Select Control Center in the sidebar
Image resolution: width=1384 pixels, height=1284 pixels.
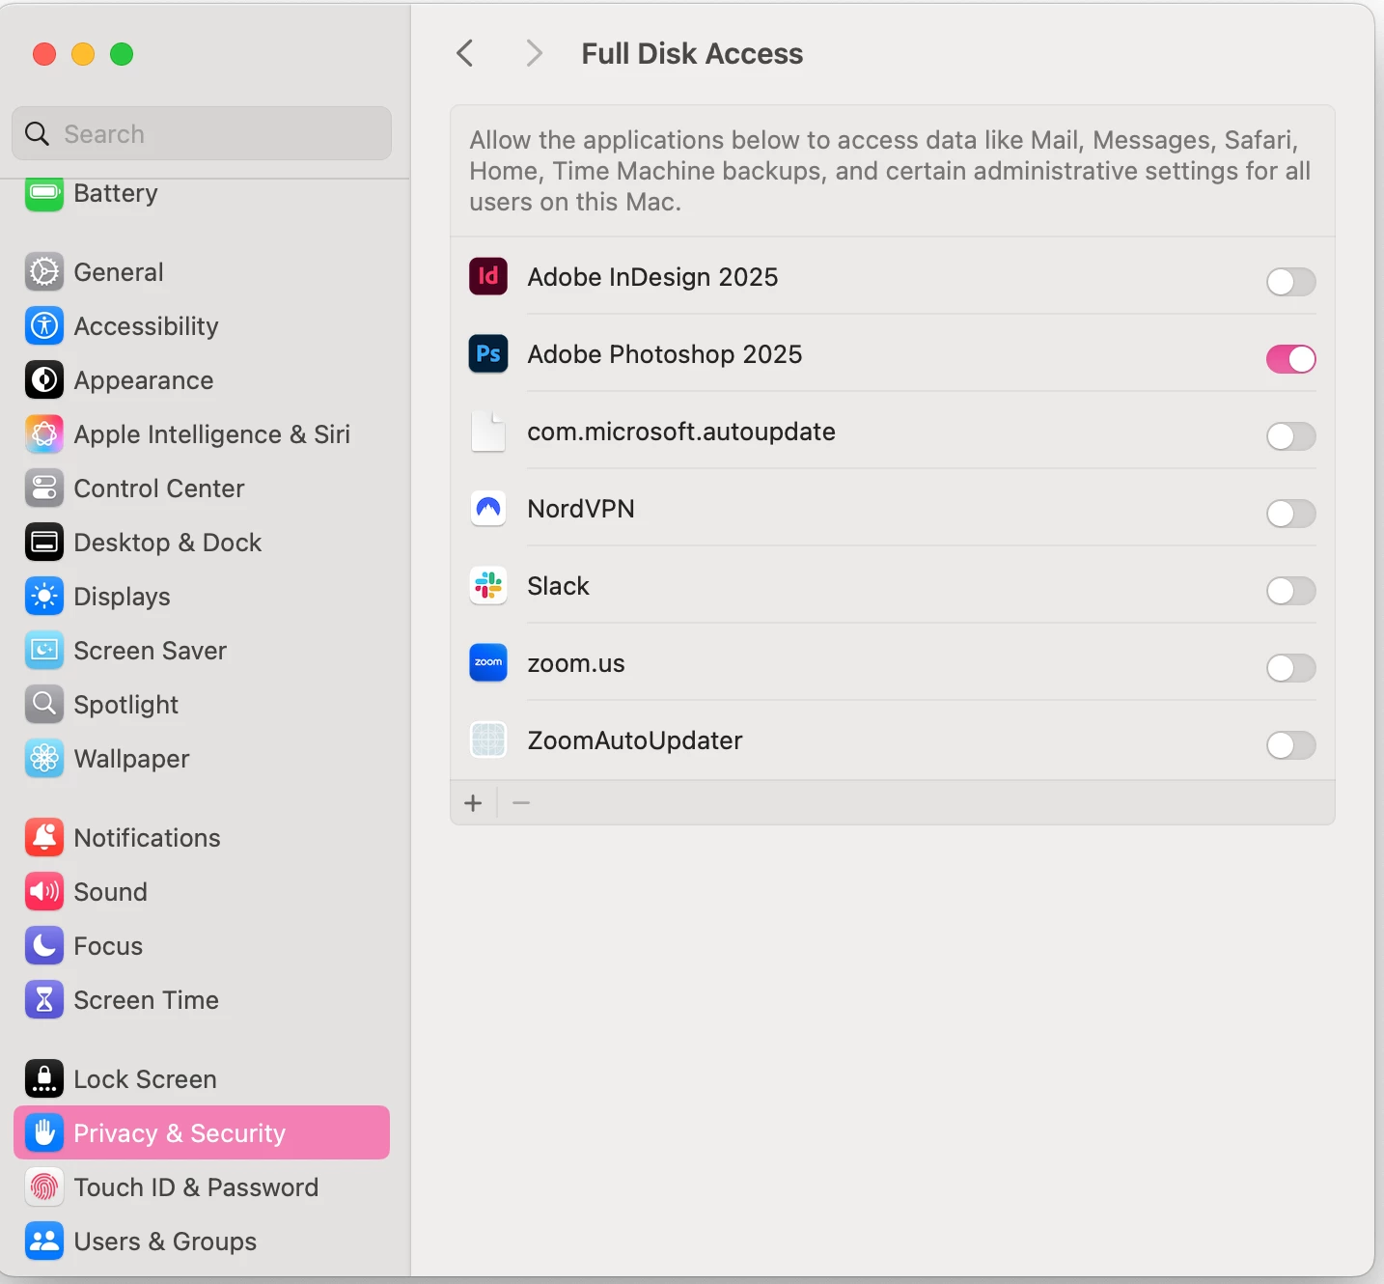(x=159, y=488)
